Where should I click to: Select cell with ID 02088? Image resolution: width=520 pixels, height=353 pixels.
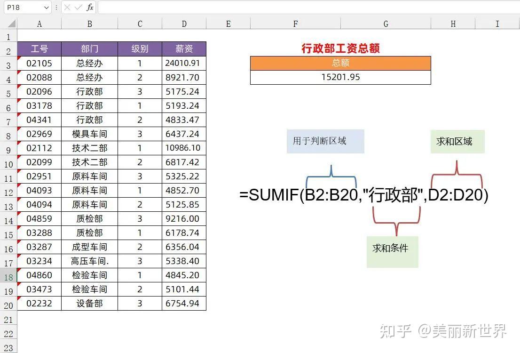point(39,77)
